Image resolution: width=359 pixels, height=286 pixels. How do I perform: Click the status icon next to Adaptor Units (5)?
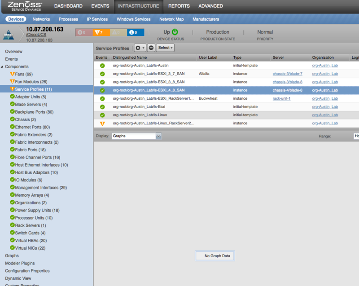click(13, 97)
